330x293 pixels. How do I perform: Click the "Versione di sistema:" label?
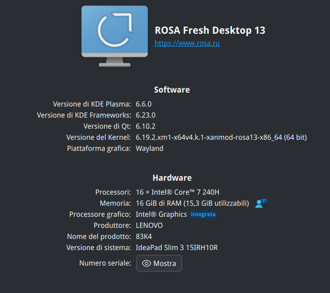pyautogui.click(x=99, y=248)
